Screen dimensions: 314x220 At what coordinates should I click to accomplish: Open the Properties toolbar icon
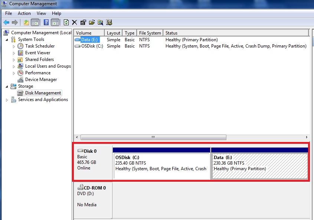click(83, 22)
